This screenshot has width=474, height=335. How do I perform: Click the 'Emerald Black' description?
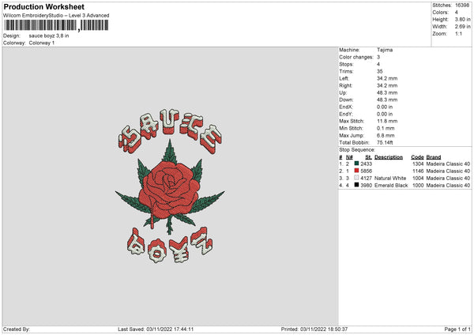click(391, 186)
